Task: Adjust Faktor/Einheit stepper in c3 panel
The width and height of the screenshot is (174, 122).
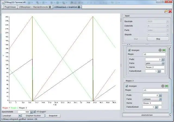Action: 156,107
